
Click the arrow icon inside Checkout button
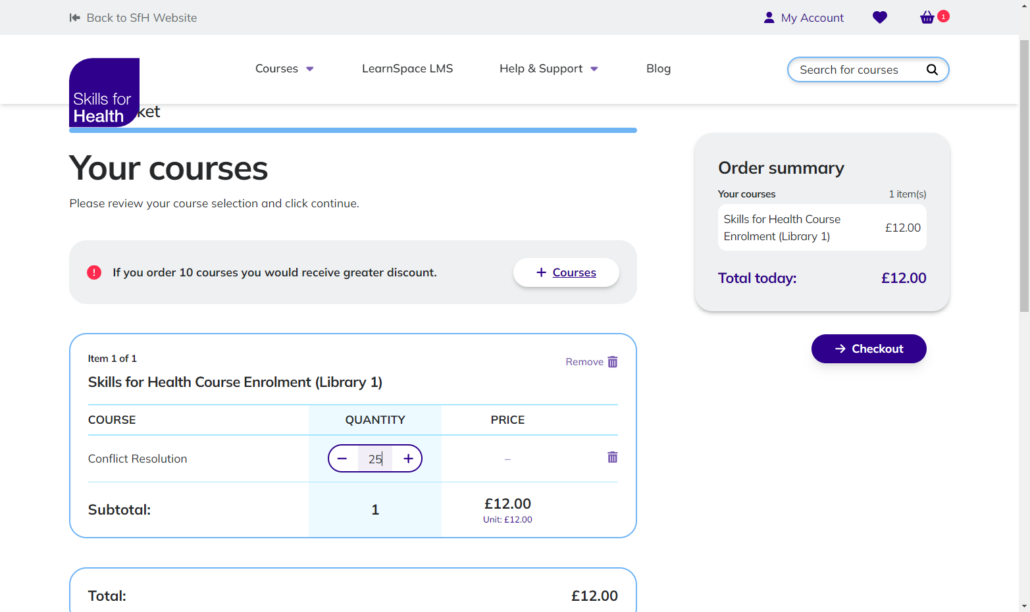[x=840, y=349]
